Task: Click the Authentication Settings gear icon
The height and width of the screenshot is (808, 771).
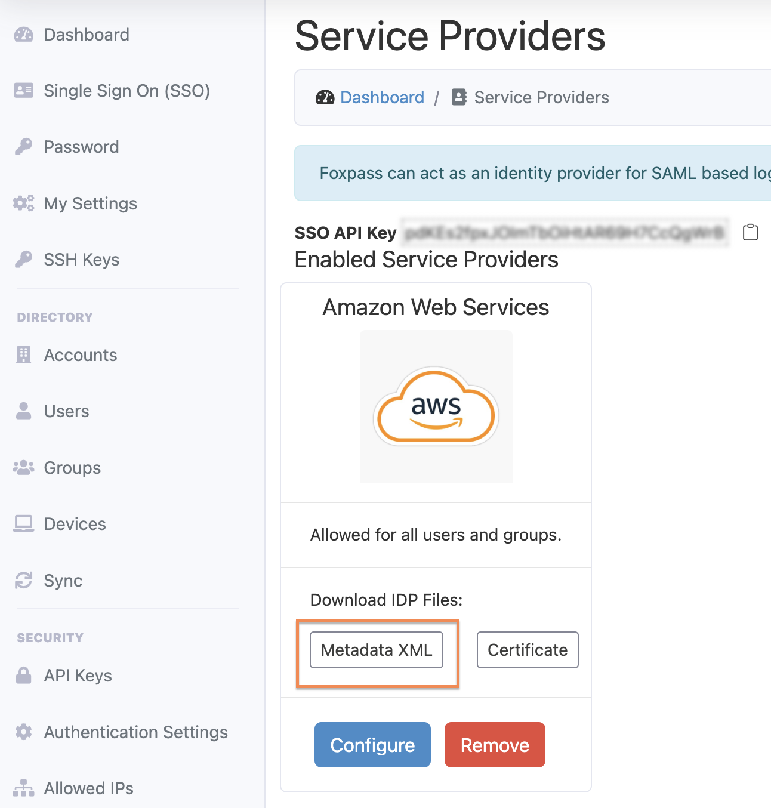Action: pos(24,732)
